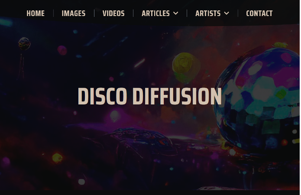301x195 pixels.
Task: Click the Artists menu label
Action: [x=208, y=13]
